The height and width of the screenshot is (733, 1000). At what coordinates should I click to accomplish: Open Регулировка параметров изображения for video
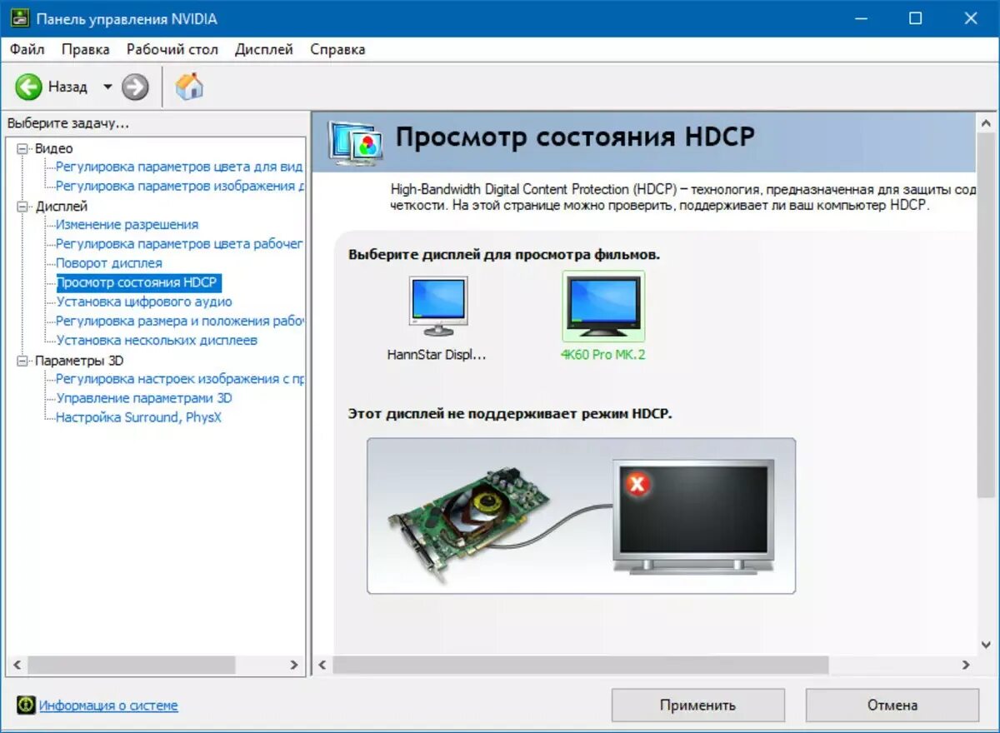180,186
